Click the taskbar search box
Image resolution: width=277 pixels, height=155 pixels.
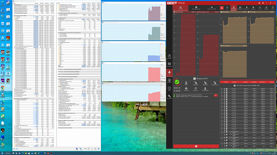[x=8, y=153]
